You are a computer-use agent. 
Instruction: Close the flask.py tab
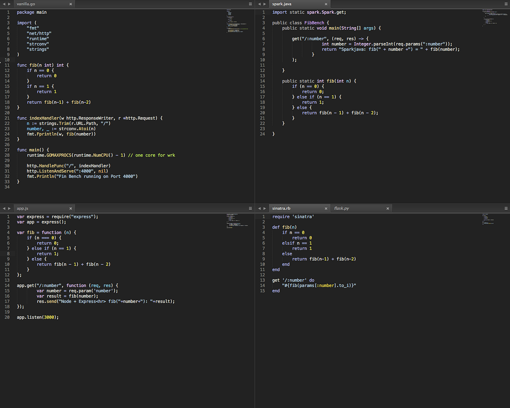tap(388, 208)
